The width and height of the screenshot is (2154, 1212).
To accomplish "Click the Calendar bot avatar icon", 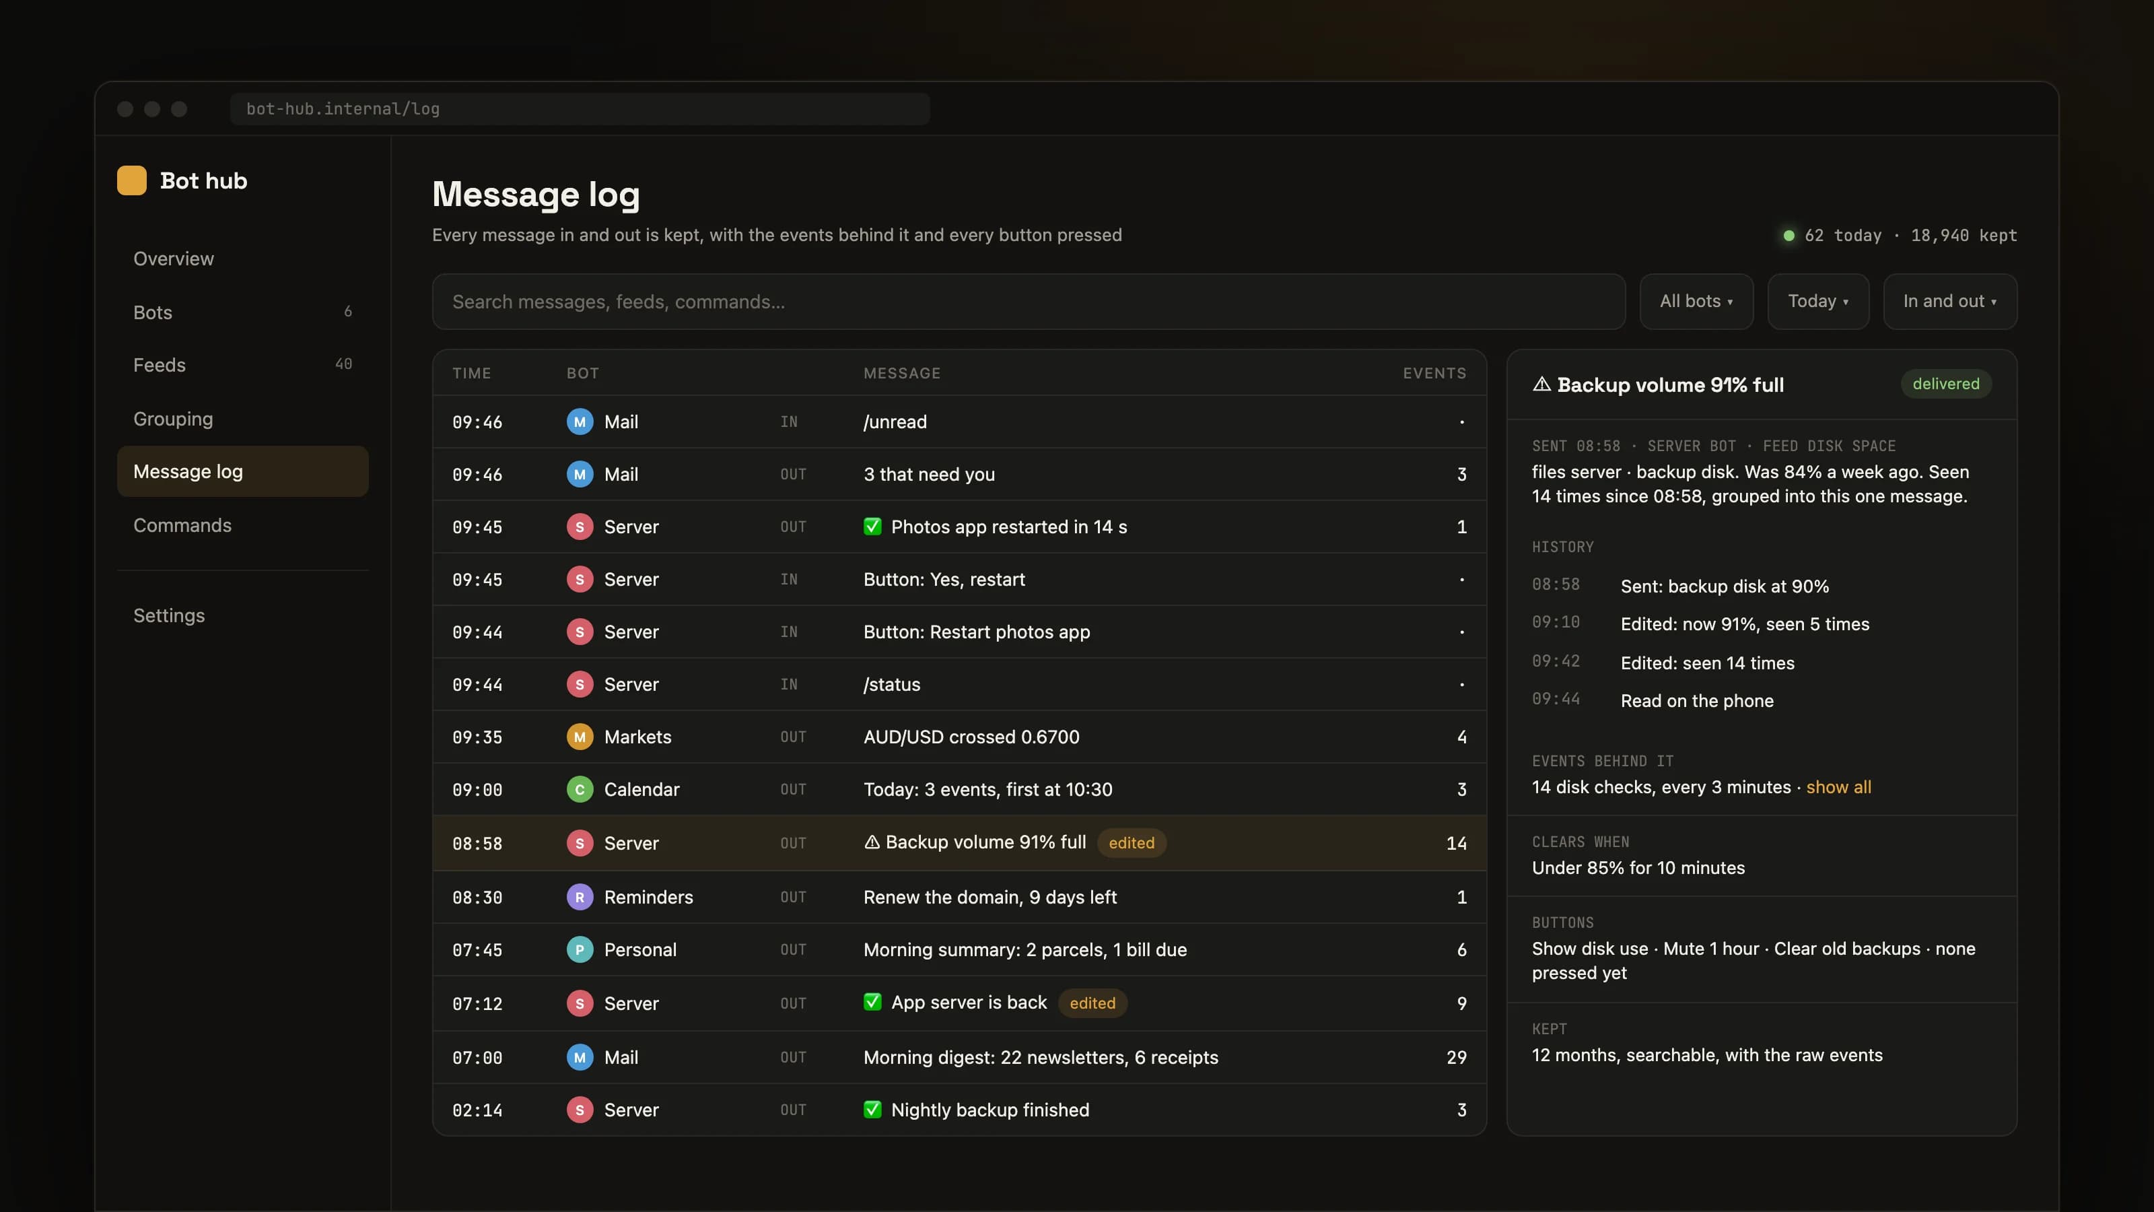I will pyautogui.click(x=580, y=790).
